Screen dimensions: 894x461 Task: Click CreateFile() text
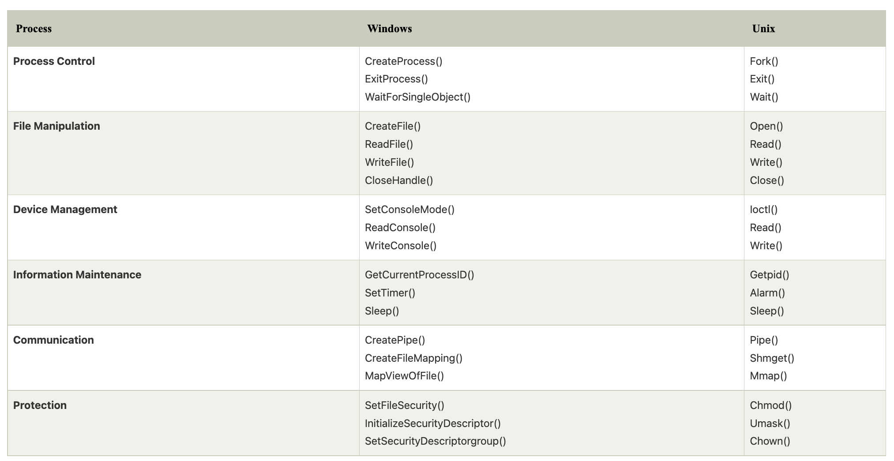tap(393, 126)
